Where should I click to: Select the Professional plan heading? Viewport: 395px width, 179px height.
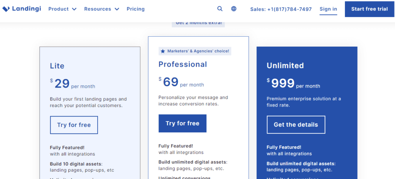pyautogui.click(x=182, y=64)
